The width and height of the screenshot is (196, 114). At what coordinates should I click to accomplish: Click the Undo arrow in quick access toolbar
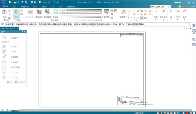click(x=43, y=2)
